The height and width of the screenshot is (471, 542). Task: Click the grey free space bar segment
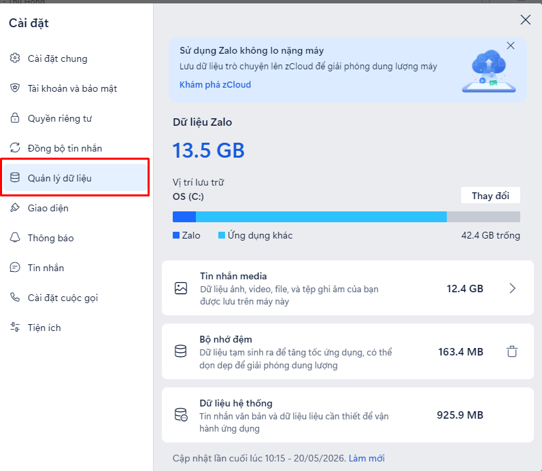pos(484,217)
